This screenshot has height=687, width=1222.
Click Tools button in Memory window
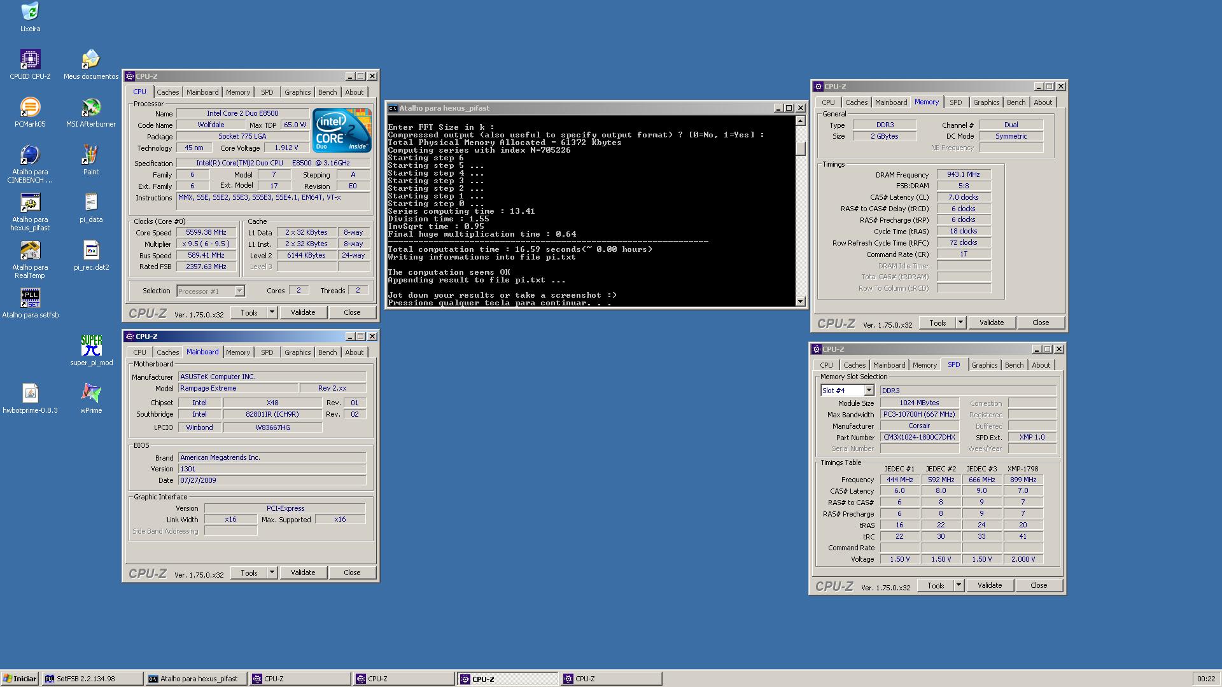tap(938, 323)
